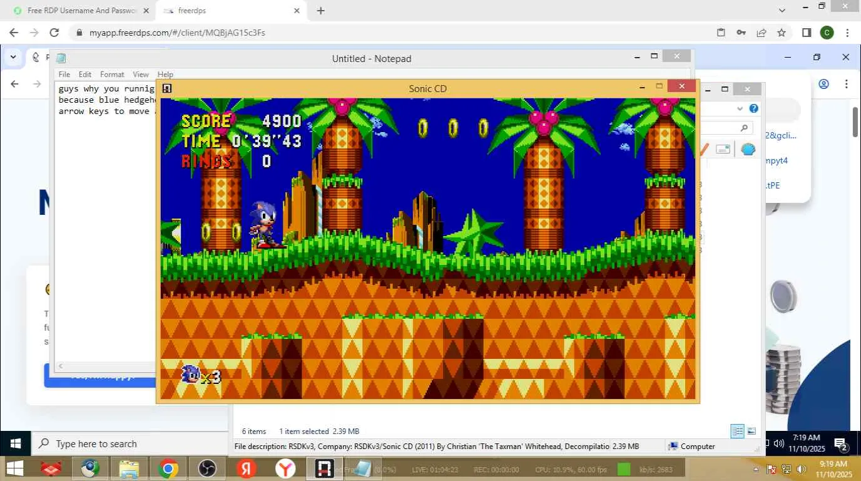The height and width of the screenshot is (481, 861).
Task: Expand the remote tab list chevron
Action: 13,57
